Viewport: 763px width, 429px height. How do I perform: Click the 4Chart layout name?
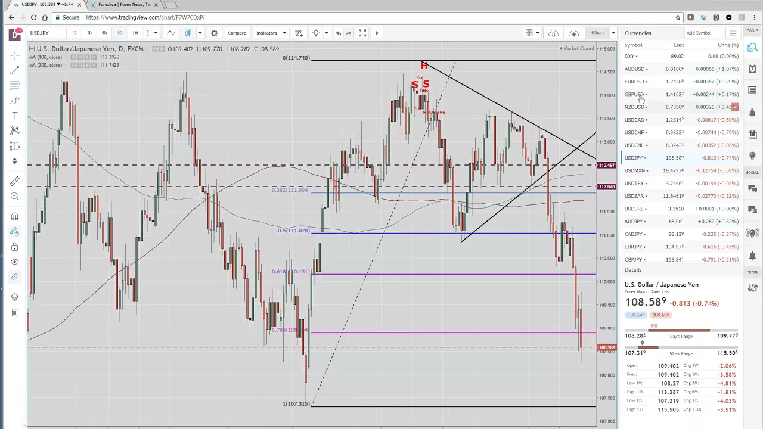click(597, 33)
